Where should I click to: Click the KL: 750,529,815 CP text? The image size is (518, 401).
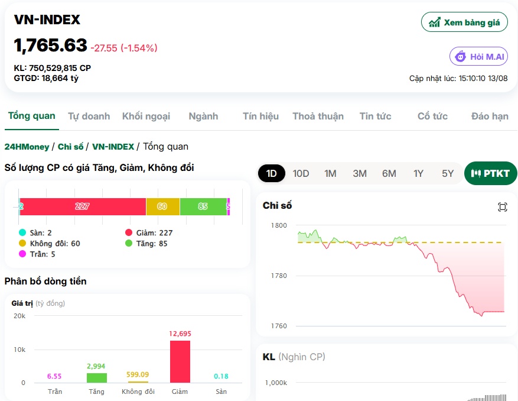coord(52,68)
